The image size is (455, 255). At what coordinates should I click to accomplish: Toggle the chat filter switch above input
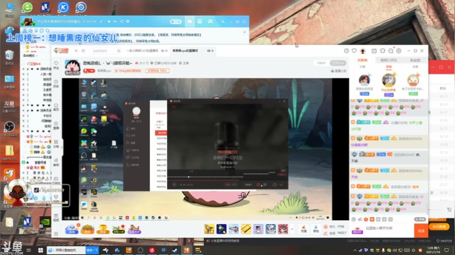[x=420, y=220]
